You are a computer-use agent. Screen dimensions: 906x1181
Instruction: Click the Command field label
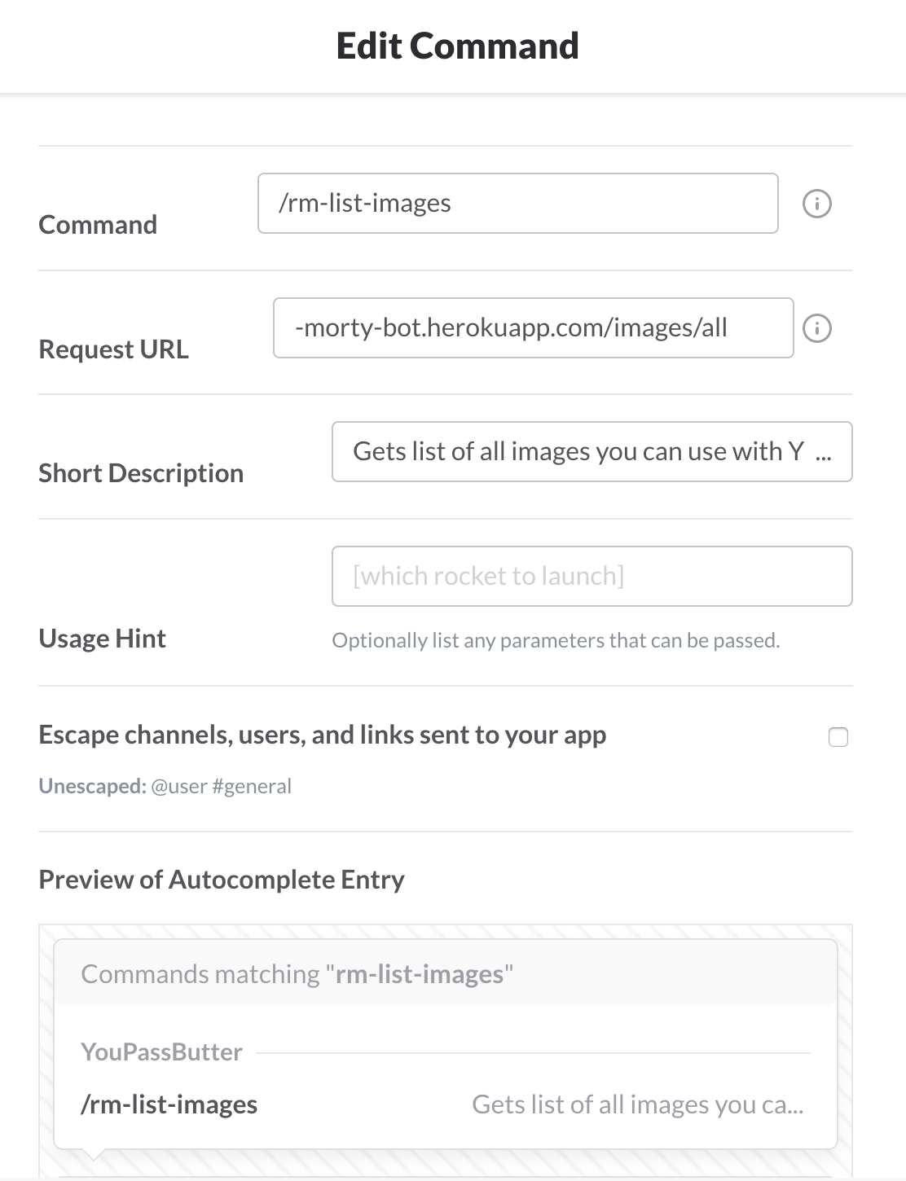click(98, 225)
